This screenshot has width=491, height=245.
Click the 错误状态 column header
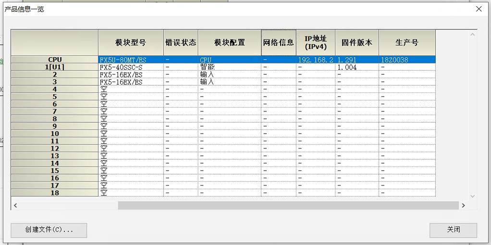[x=181, y=43]
